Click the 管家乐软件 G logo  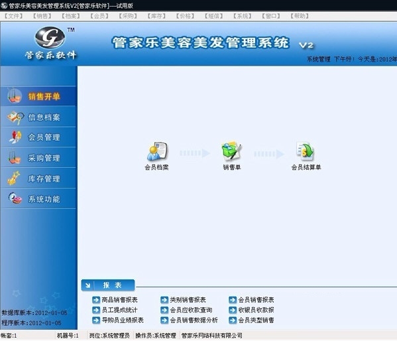(50, 37)
